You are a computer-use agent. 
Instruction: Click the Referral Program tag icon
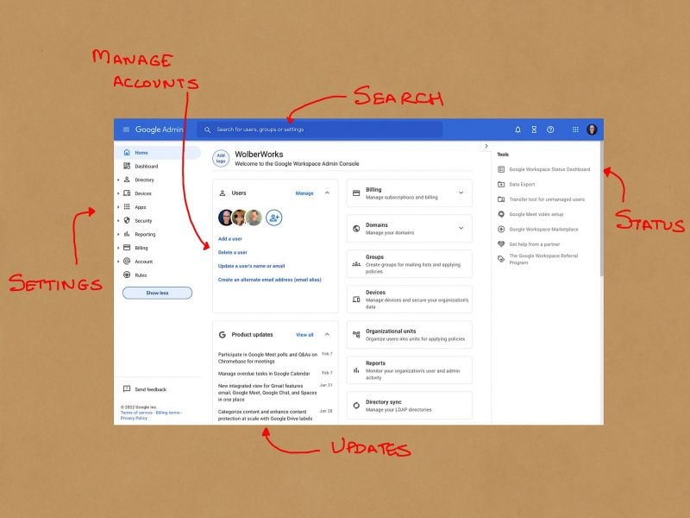501,259
